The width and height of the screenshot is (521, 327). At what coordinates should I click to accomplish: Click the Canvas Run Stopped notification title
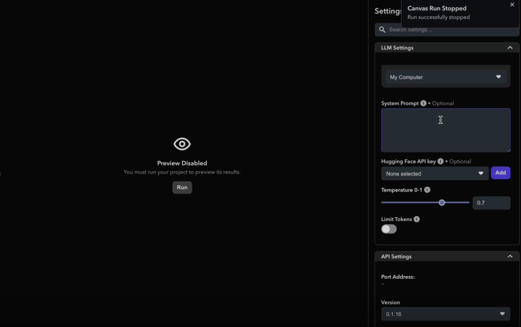click(437, 8)
